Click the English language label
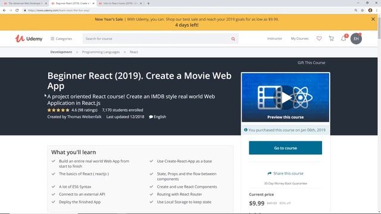Image resolution: width=381 pixels, height=214 pixels. 157,117
